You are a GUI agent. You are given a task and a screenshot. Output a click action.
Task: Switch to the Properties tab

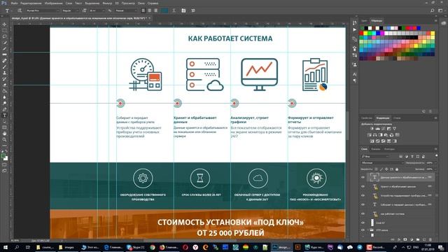pos(367,118)
